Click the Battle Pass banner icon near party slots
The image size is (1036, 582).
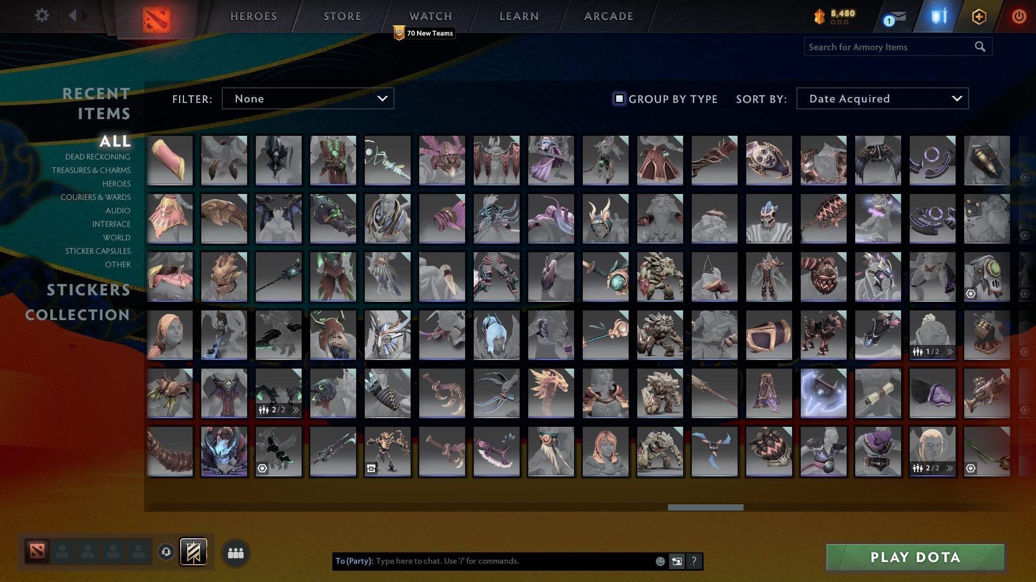click(x=194, y=552)
